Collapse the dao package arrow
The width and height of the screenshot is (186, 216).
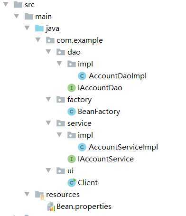[x=48, y=51]
